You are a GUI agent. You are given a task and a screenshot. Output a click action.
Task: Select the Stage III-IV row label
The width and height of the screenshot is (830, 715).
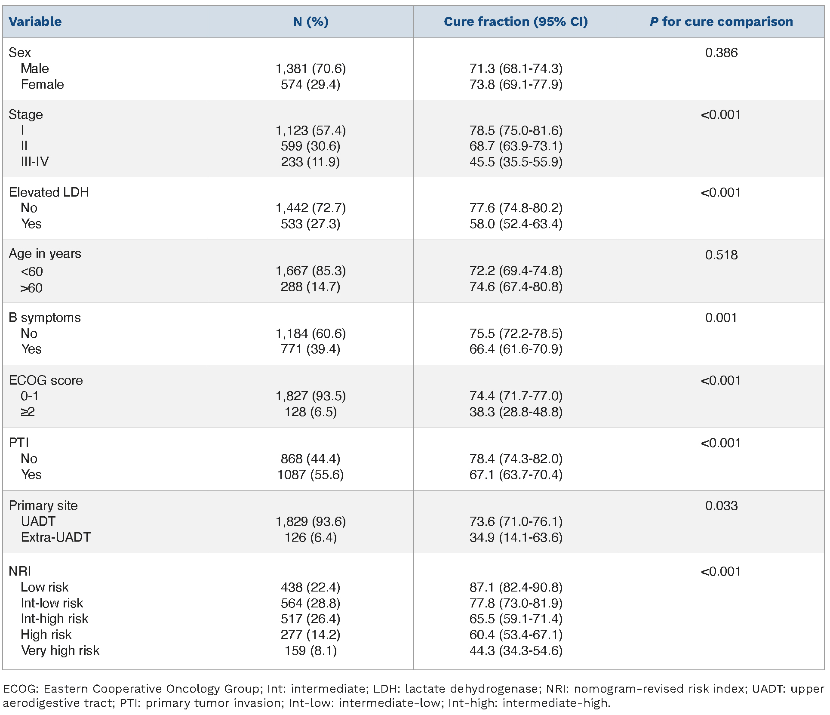point(35,162)
